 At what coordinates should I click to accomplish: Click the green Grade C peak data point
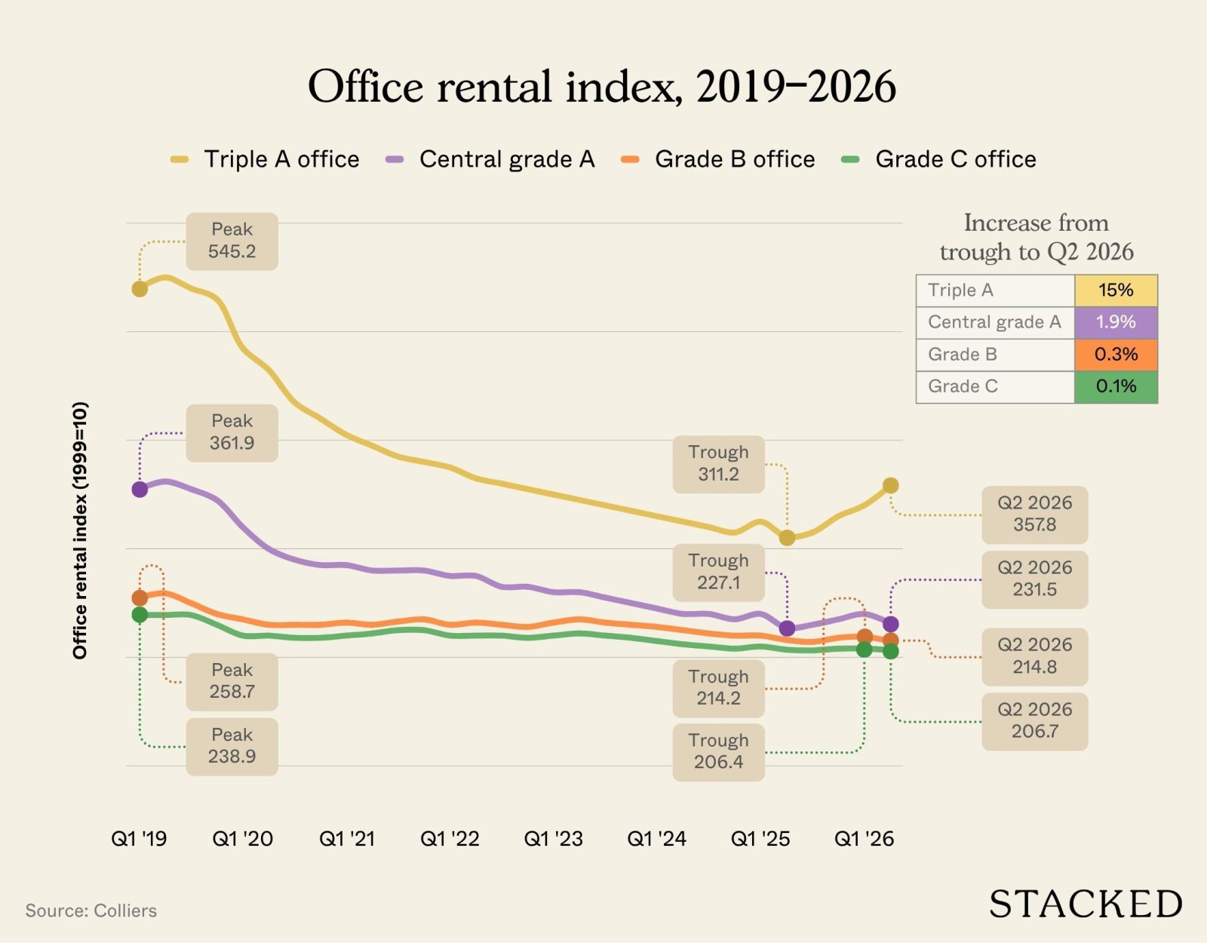click(140, 615)
